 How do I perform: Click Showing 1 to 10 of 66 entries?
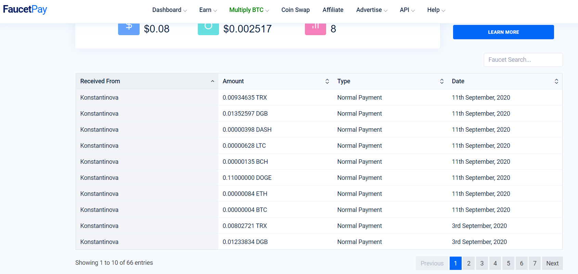tap(114, 263)
